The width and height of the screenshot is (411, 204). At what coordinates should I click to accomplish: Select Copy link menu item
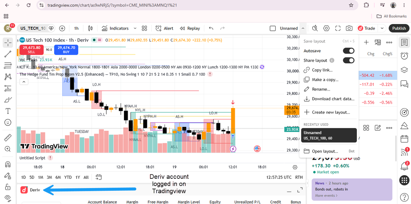tap(329, 70)
